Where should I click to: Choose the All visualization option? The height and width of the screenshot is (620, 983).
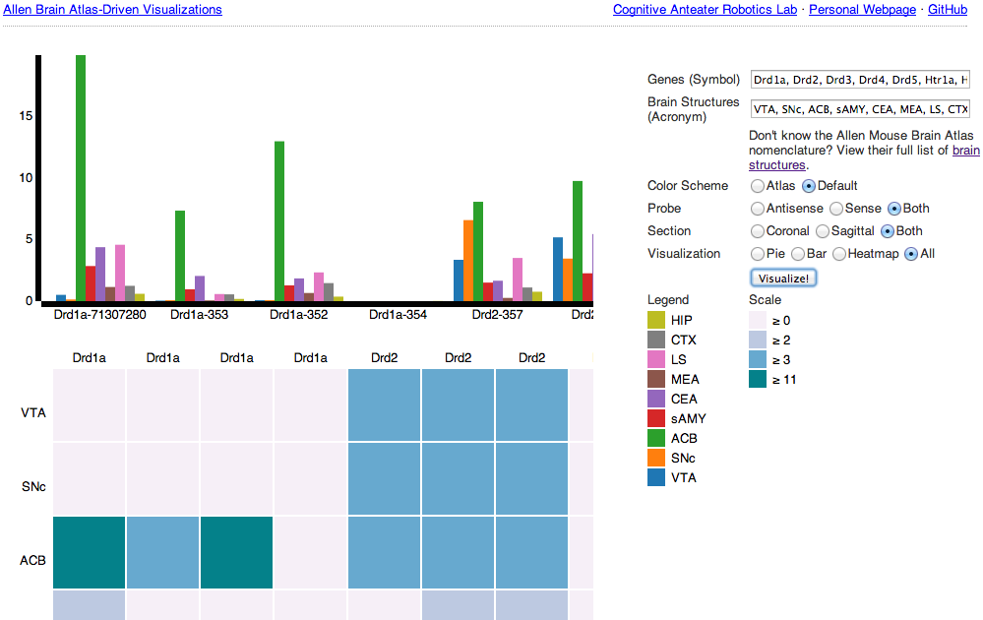[911, 254]
